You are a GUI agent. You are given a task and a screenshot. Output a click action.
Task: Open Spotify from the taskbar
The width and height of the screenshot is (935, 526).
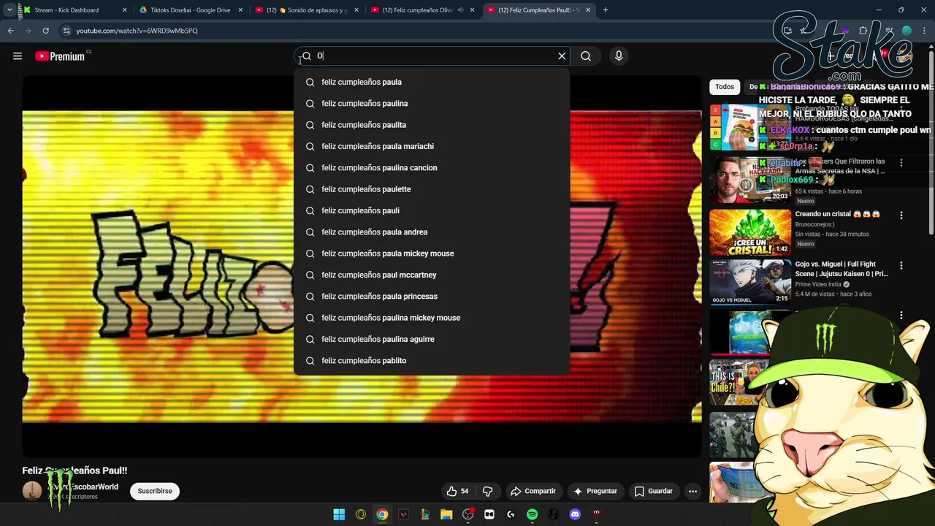[x=533, y=514]
